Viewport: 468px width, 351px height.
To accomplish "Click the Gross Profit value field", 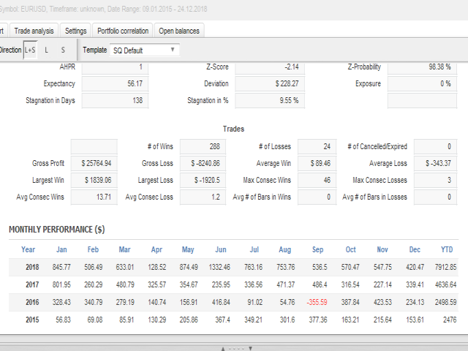I will click(94, 163).
